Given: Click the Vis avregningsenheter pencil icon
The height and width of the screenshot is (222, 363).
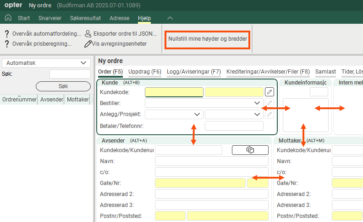Looking at the screenshot, I should (88, 44).
